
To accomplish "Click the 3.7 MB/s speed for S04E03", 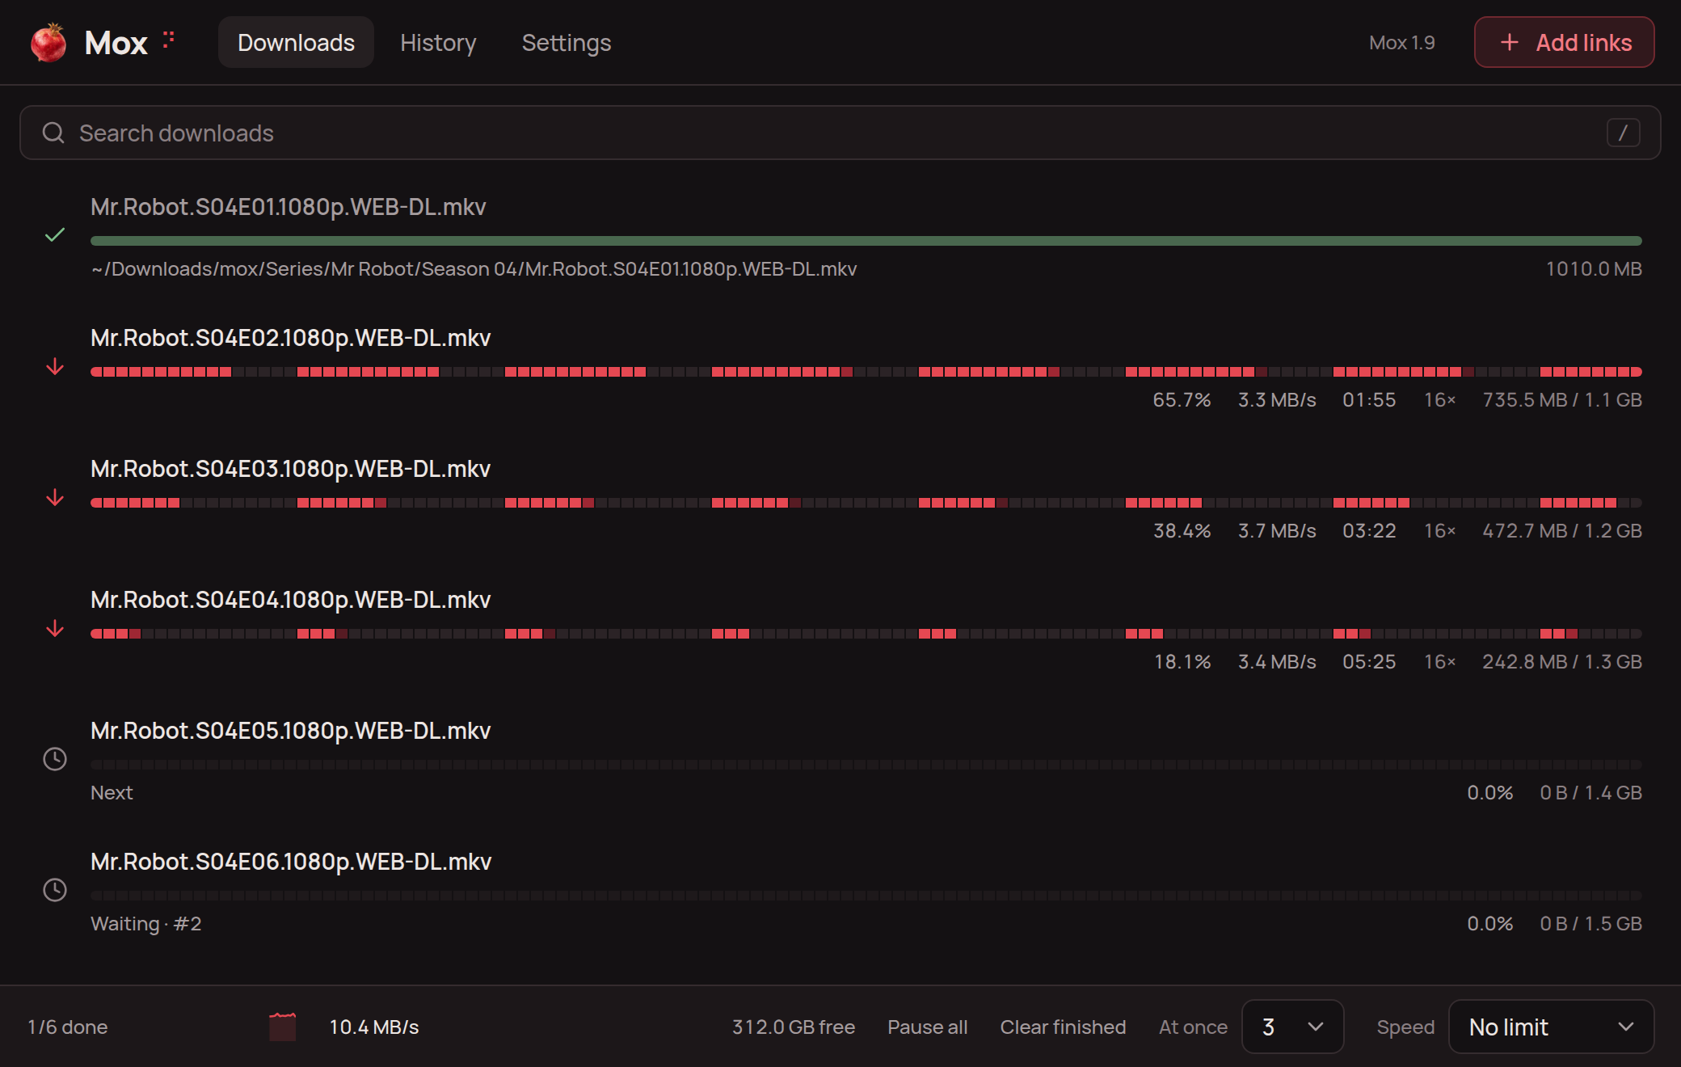I will [1277, 531].
